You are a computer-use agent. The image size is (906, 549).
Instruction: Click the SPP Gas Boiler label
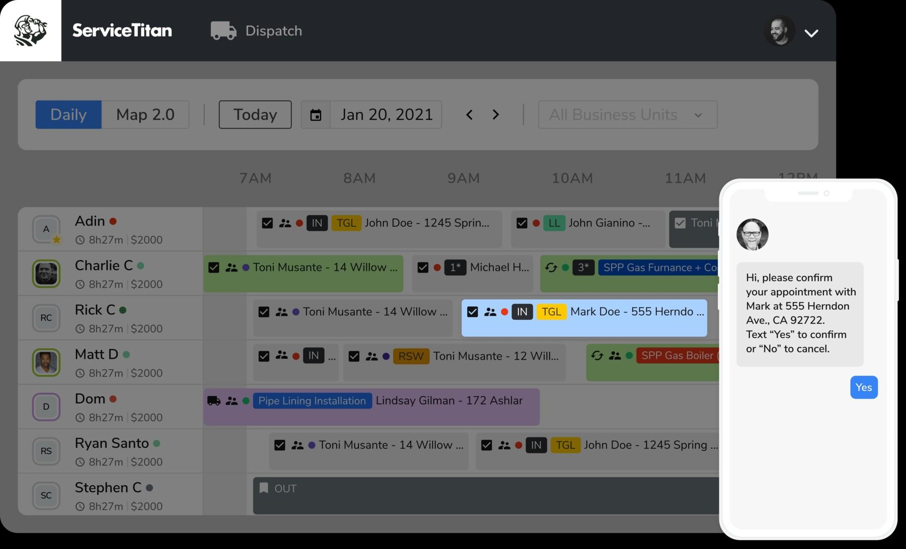coord(677,356)
